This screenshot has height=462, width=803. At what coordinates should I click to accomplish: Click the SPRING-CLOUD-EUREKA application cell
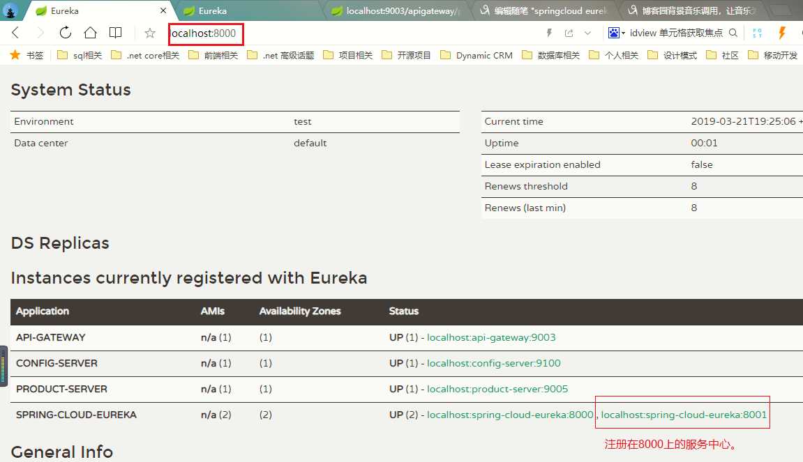pos(76,415)
